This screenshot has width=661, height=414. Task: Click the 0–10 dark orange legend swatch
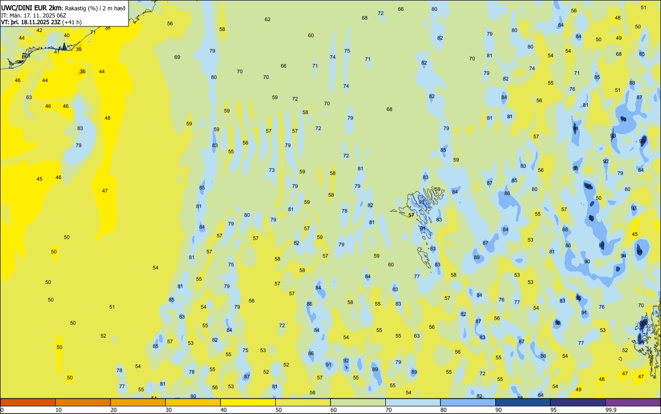click(x=28, y=402)
